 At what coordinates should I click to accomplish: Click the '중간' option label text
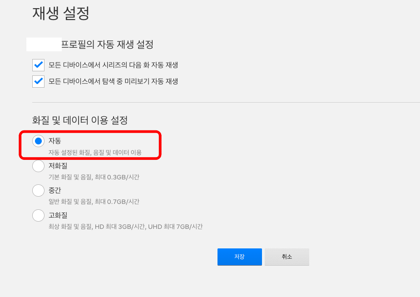[54, 190]
